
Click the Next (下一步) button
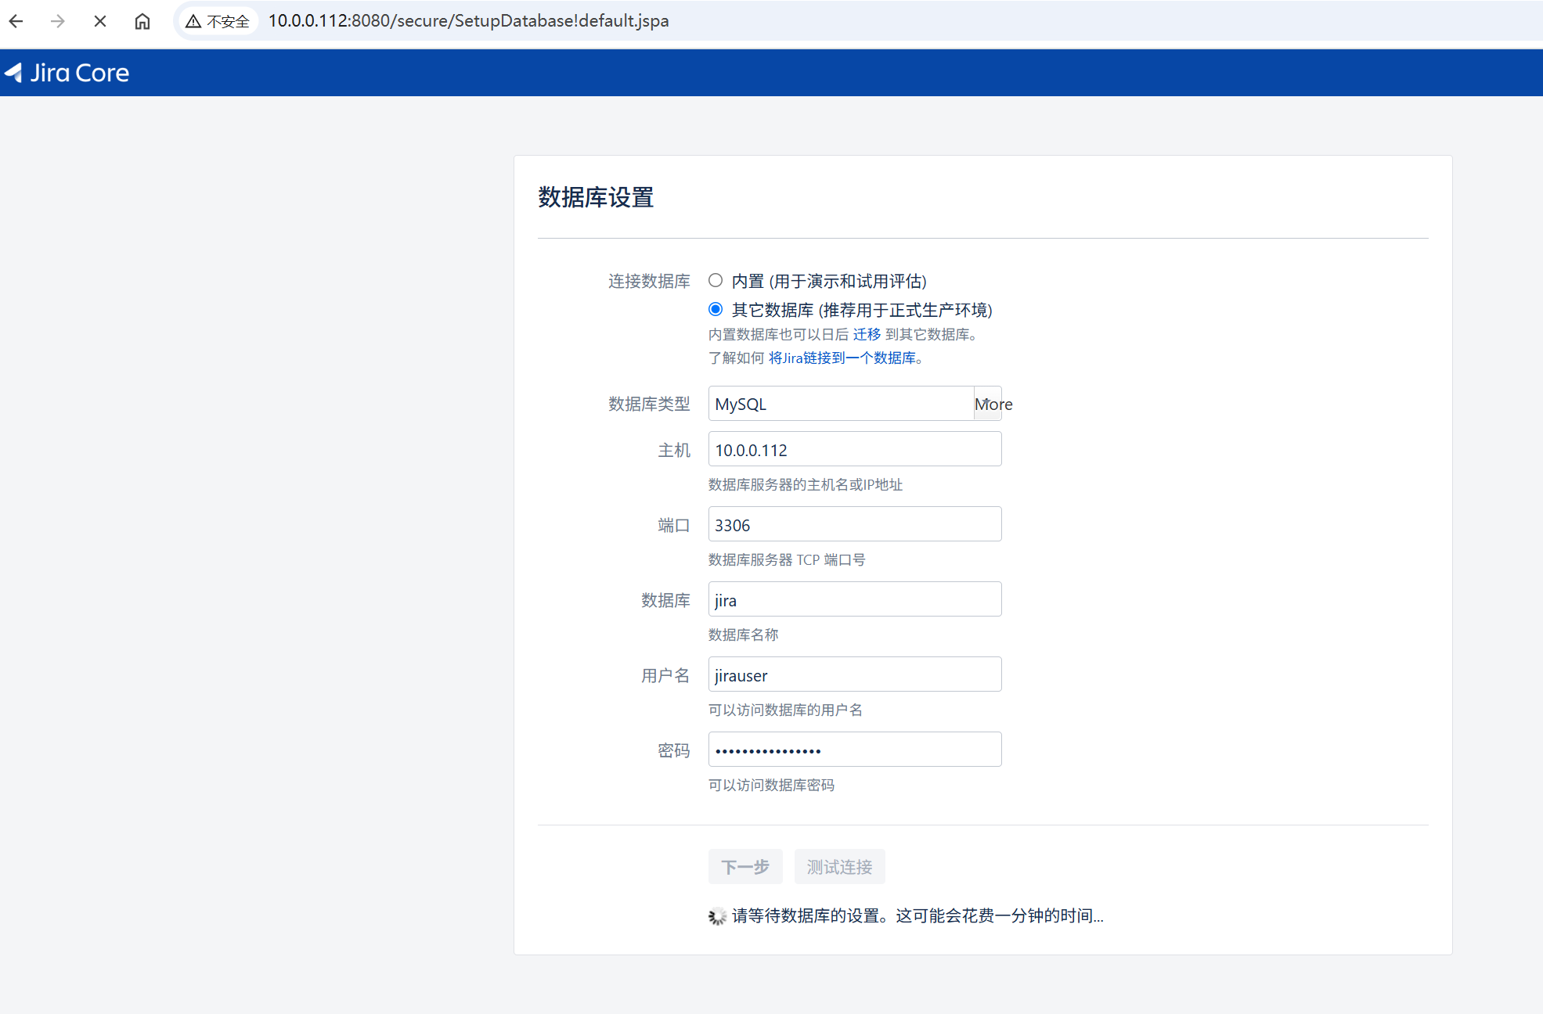744,867
